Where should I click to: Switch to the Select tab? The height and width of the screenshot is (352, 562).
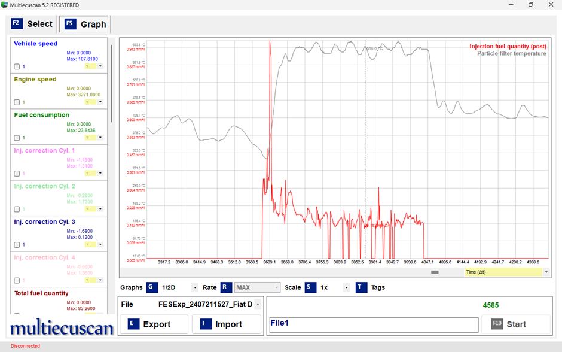(33, 24)
